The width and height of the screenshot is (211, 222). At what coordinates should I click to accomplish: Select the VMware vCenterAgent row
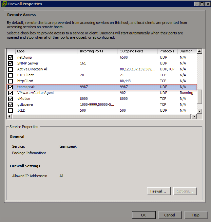[x=36, y=93]
